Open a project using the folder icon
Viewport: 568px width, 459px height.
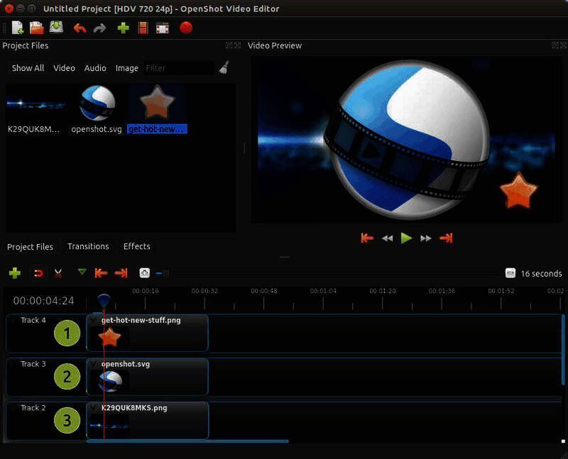click(36, 28)
